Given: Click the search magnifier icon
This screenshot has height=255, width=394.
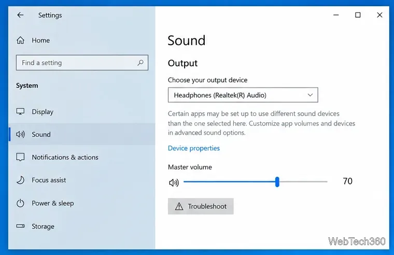Looking at the screenshot, I should click(140, 63).
